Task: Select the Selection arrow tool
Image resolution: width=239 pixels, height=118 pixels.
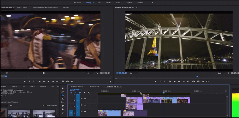Action: [63, 89]
